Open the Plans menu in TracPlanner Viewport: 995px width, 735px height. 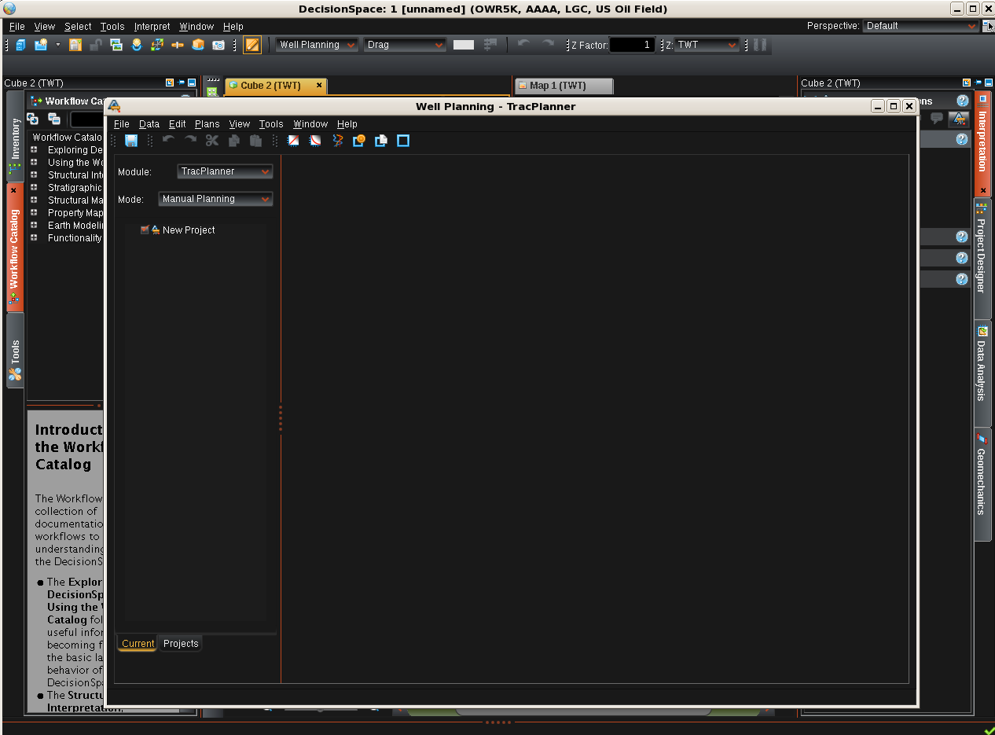click(x=207, y=124)
